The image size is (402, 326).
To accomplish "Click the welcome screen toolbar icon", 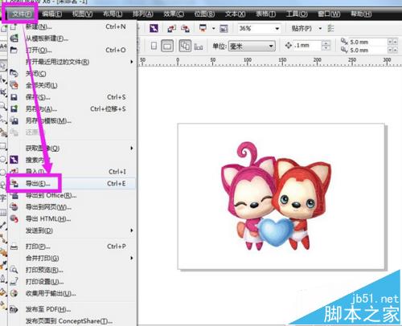I will click(x=224, y=28).
